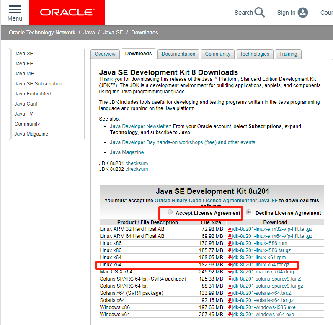Viewport: 333px width, 325px height.
Task: Click download arrow icon for jdk-8u201-macosx-x64.dmg
Action: 230,272
